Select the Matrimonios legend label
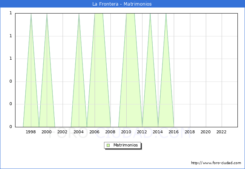The image size is (245, 169). 126,145
